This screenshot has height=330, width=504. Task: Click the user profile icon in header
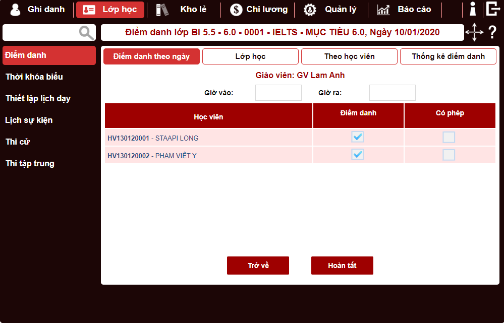472,9
